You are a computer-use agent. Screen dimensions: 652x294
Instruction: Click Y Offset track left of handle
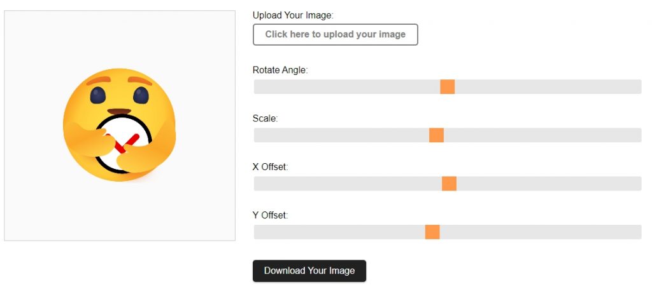[339, 232]
